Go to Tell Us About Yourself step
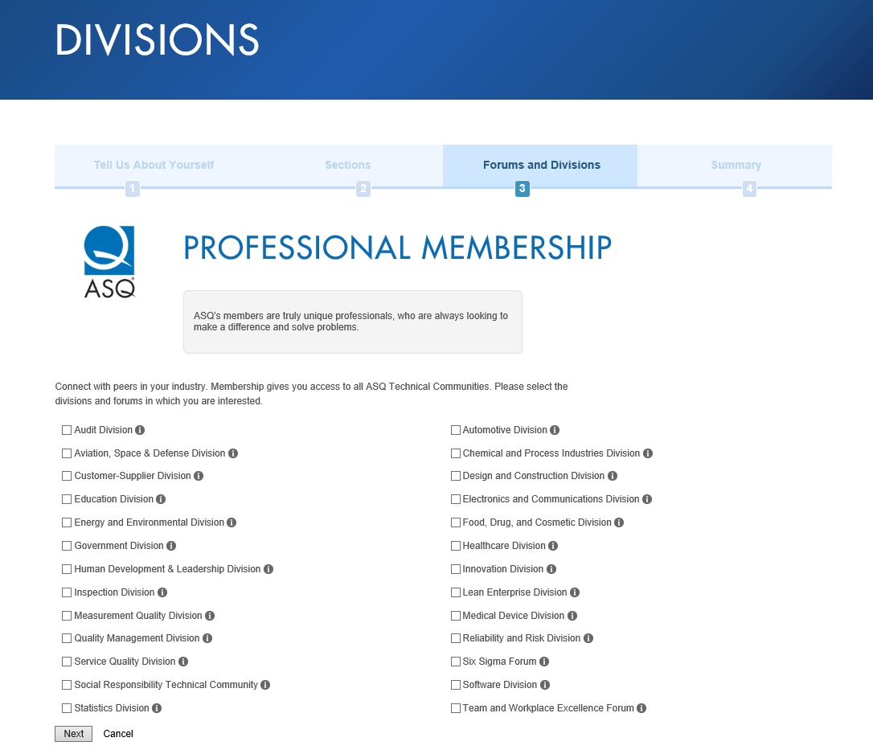This screenshot has width=873, height=754. coord(154,165)
